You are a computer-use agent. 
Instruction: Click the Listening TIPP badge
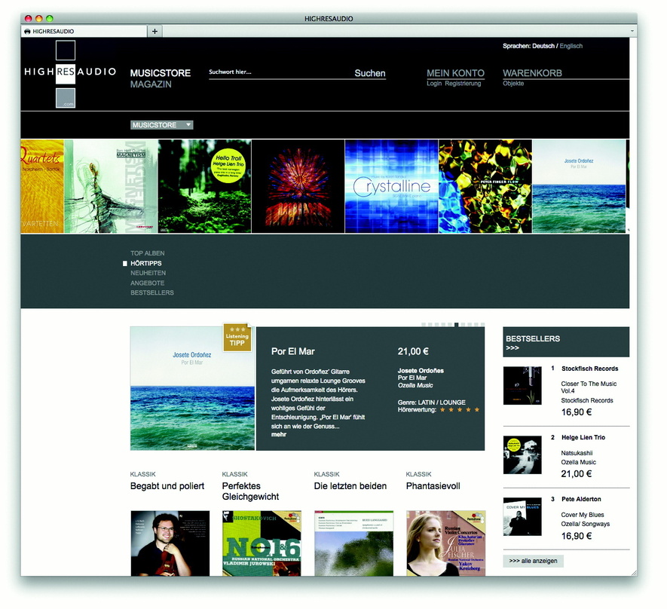point(237,337)
